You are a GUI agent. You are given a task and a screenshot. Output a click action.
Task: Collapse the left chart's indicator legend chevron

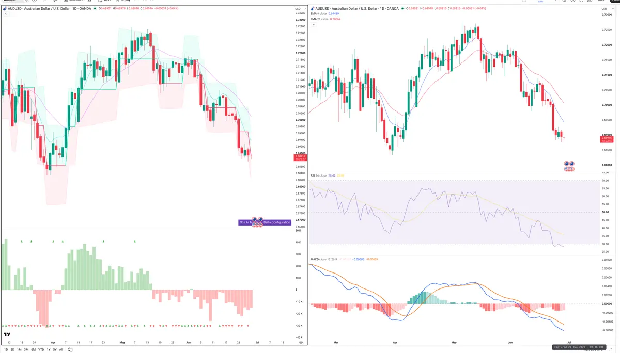(x=6, y=14)
